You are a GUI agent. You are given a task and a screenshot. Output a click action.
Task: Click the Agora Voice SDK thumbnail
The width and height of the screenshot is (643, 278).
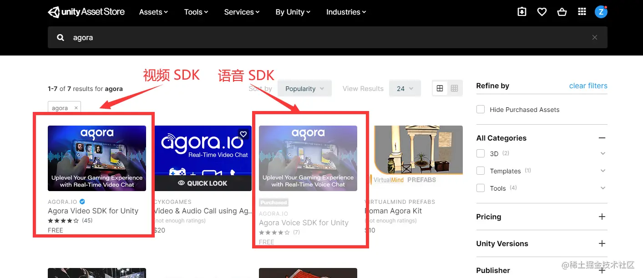308,158
